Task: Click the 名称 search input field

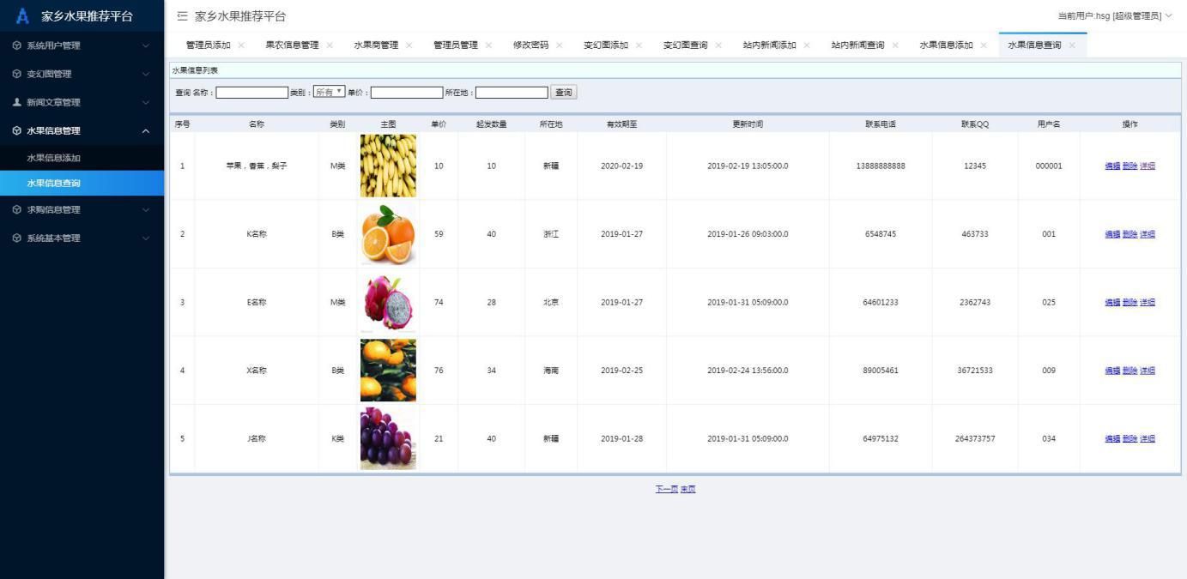Action: [252, 92]
